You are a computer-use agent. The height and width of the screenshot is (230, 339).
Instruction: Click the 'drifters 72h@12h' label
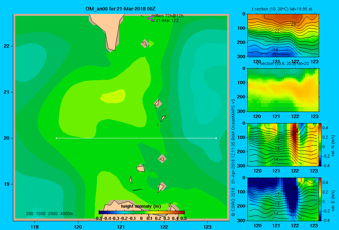pyautogui.click(x=167, y=16)
